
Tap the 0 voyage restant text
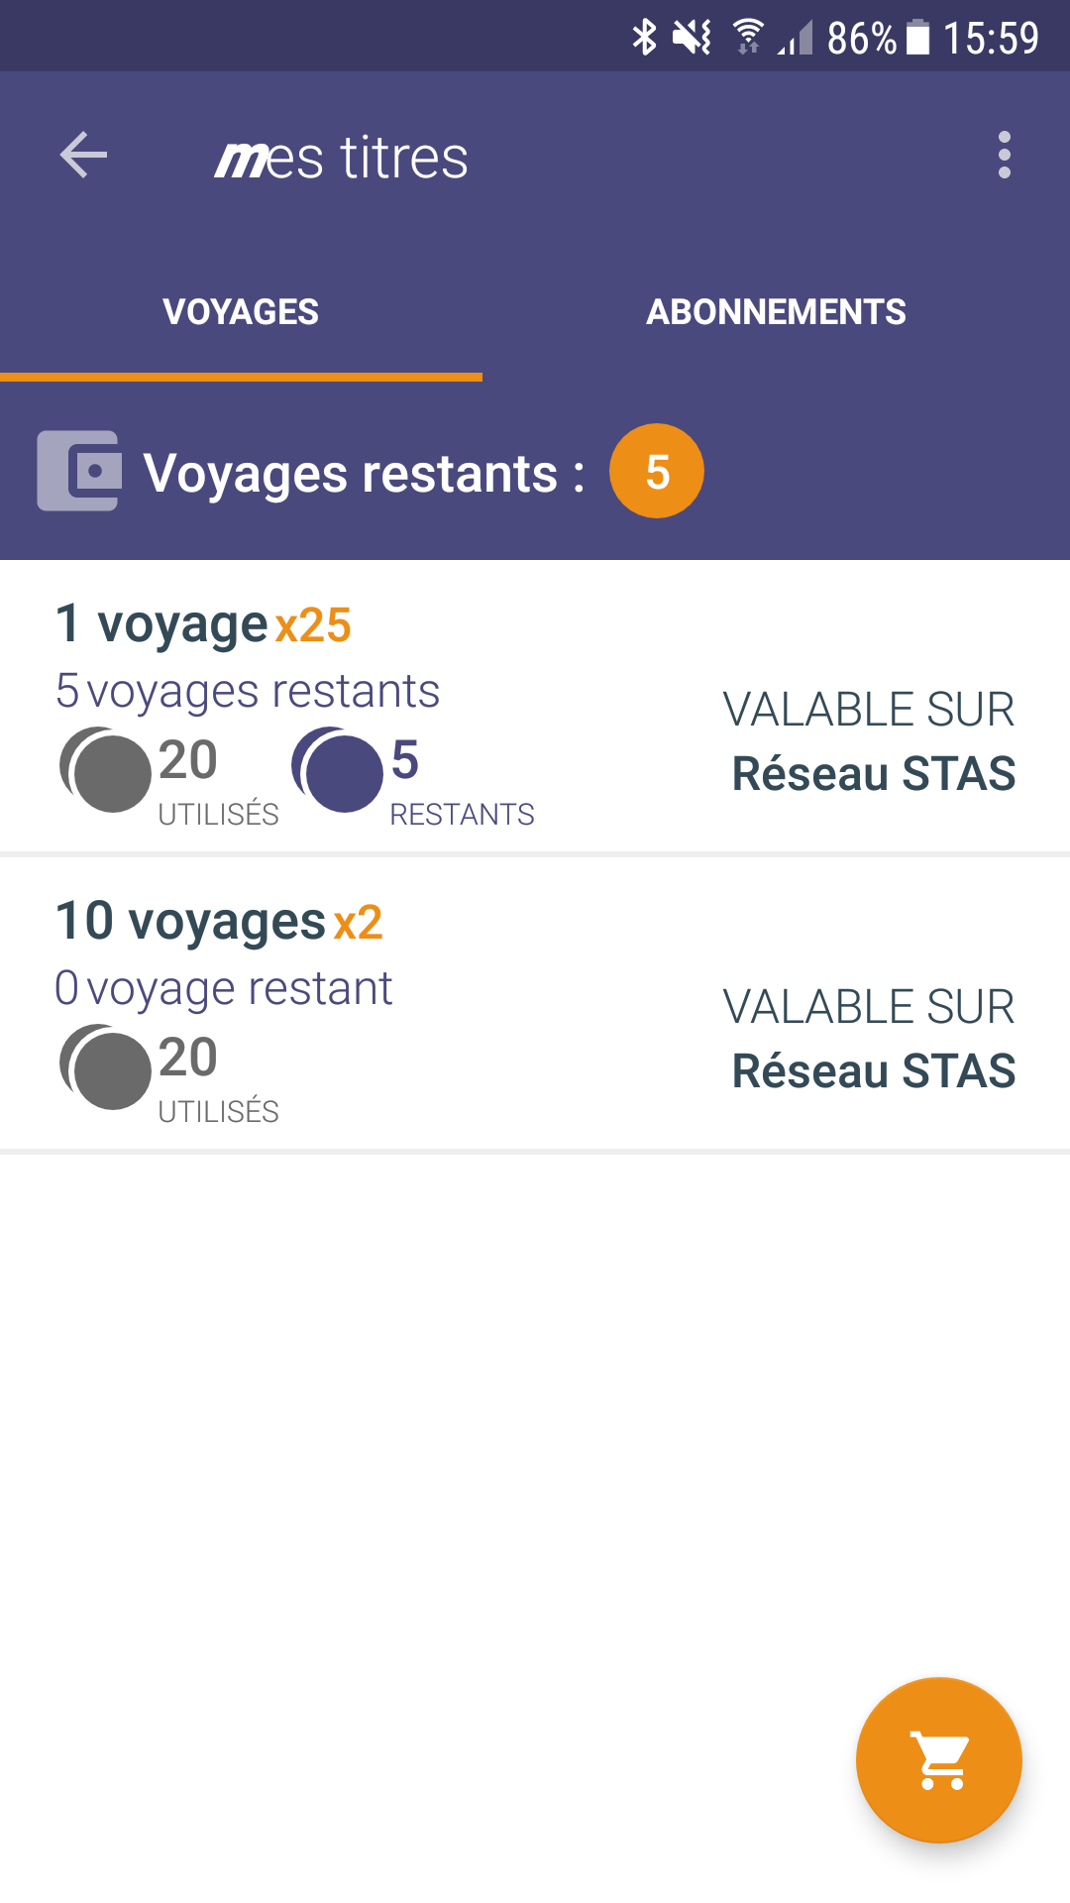click(x=224, y=988)
